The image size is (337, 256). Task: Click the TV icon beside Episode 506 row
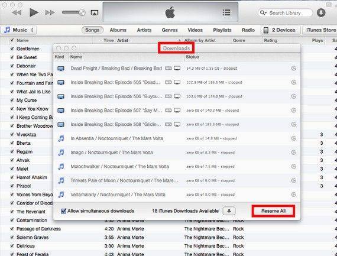coord(61,97)
